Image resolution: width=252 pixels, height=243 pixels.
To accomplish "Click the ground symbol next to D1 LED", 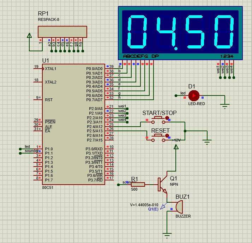I will pos(225,106).
